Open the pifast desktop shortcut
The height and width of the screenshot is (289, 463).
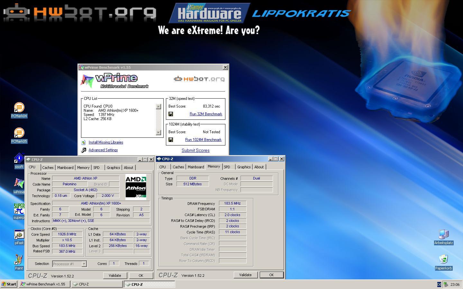[19, 234]
